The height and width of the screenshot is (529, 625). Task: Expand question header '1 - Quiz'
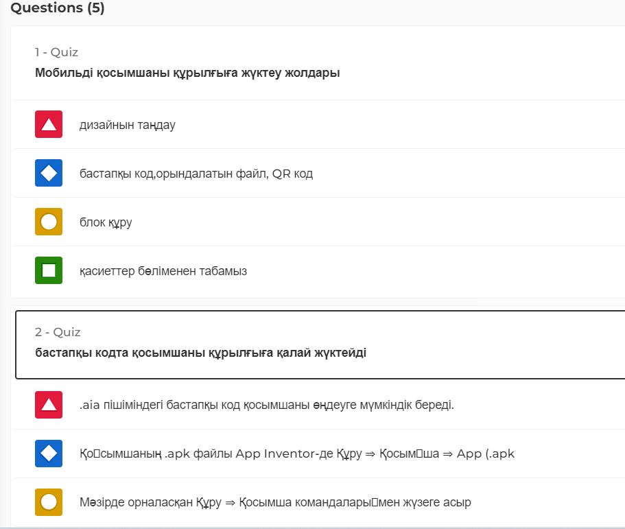56,52
